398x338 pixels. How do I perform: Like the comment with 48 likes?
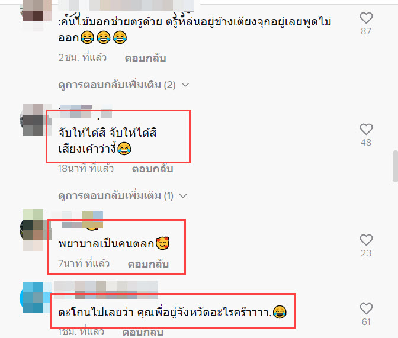366,129
